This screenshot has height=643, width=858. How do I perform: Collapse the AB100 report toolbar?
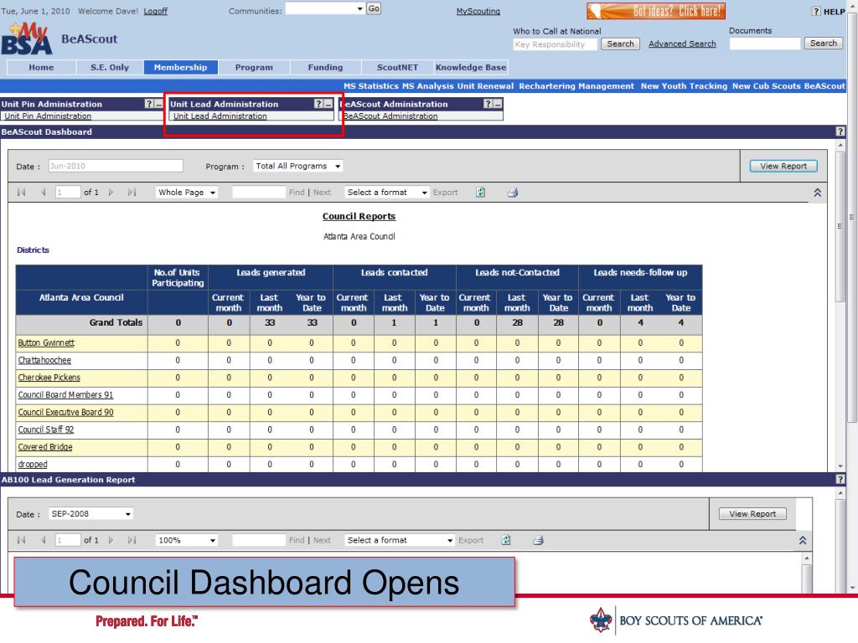pyautogui.click(x=803, y=541)
